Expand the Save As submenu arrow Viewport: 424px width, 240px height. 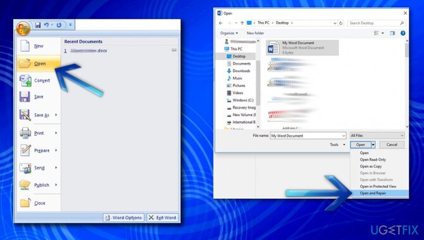pos(56,115)
